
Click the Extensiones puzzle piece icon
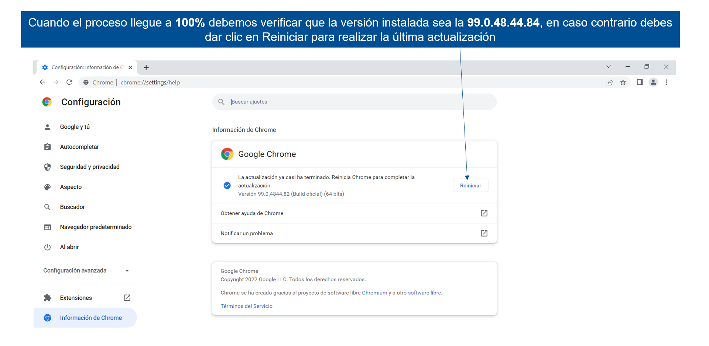[47, 298]
